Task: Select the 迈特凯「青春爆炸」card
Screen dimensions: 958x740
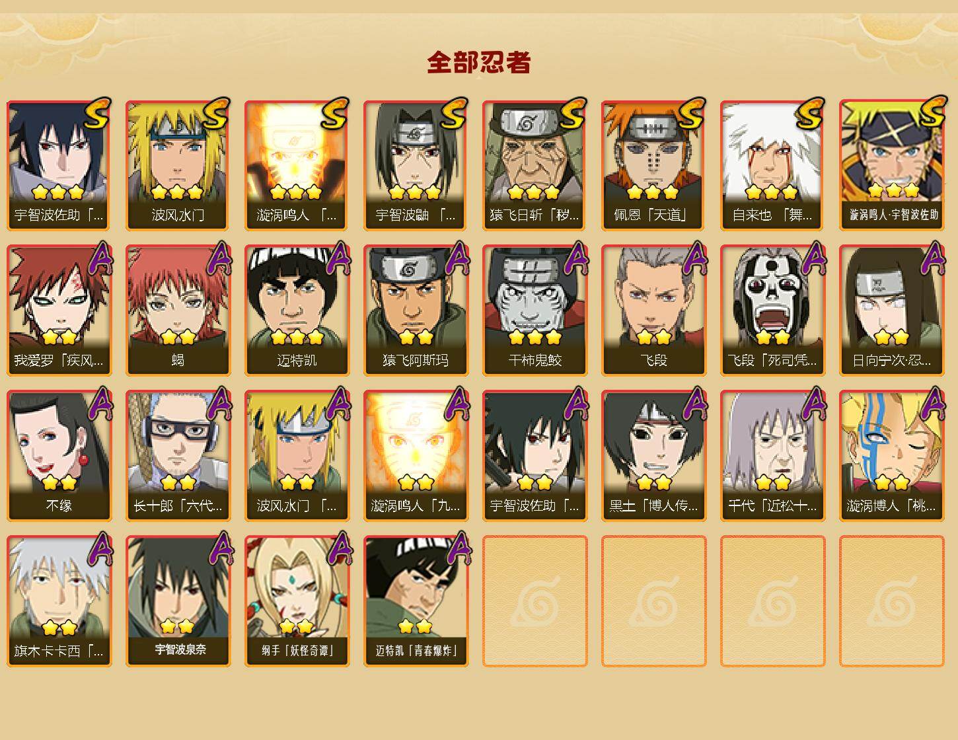Action: pyautogui.click(x=416, y=601)
